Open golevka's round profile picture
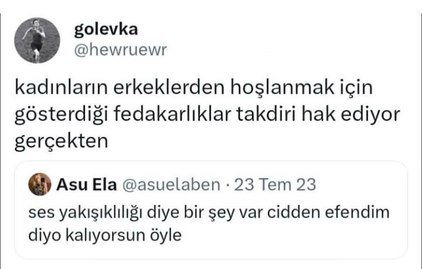This screenshot has width=422, height=269. [37, 41]
